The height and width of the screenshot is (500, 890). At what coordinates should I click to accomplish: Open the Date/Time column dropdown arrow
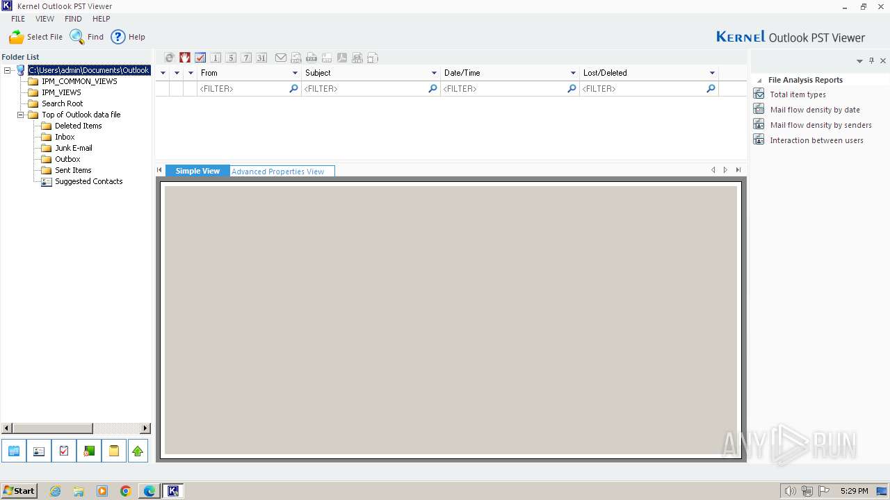573,73
